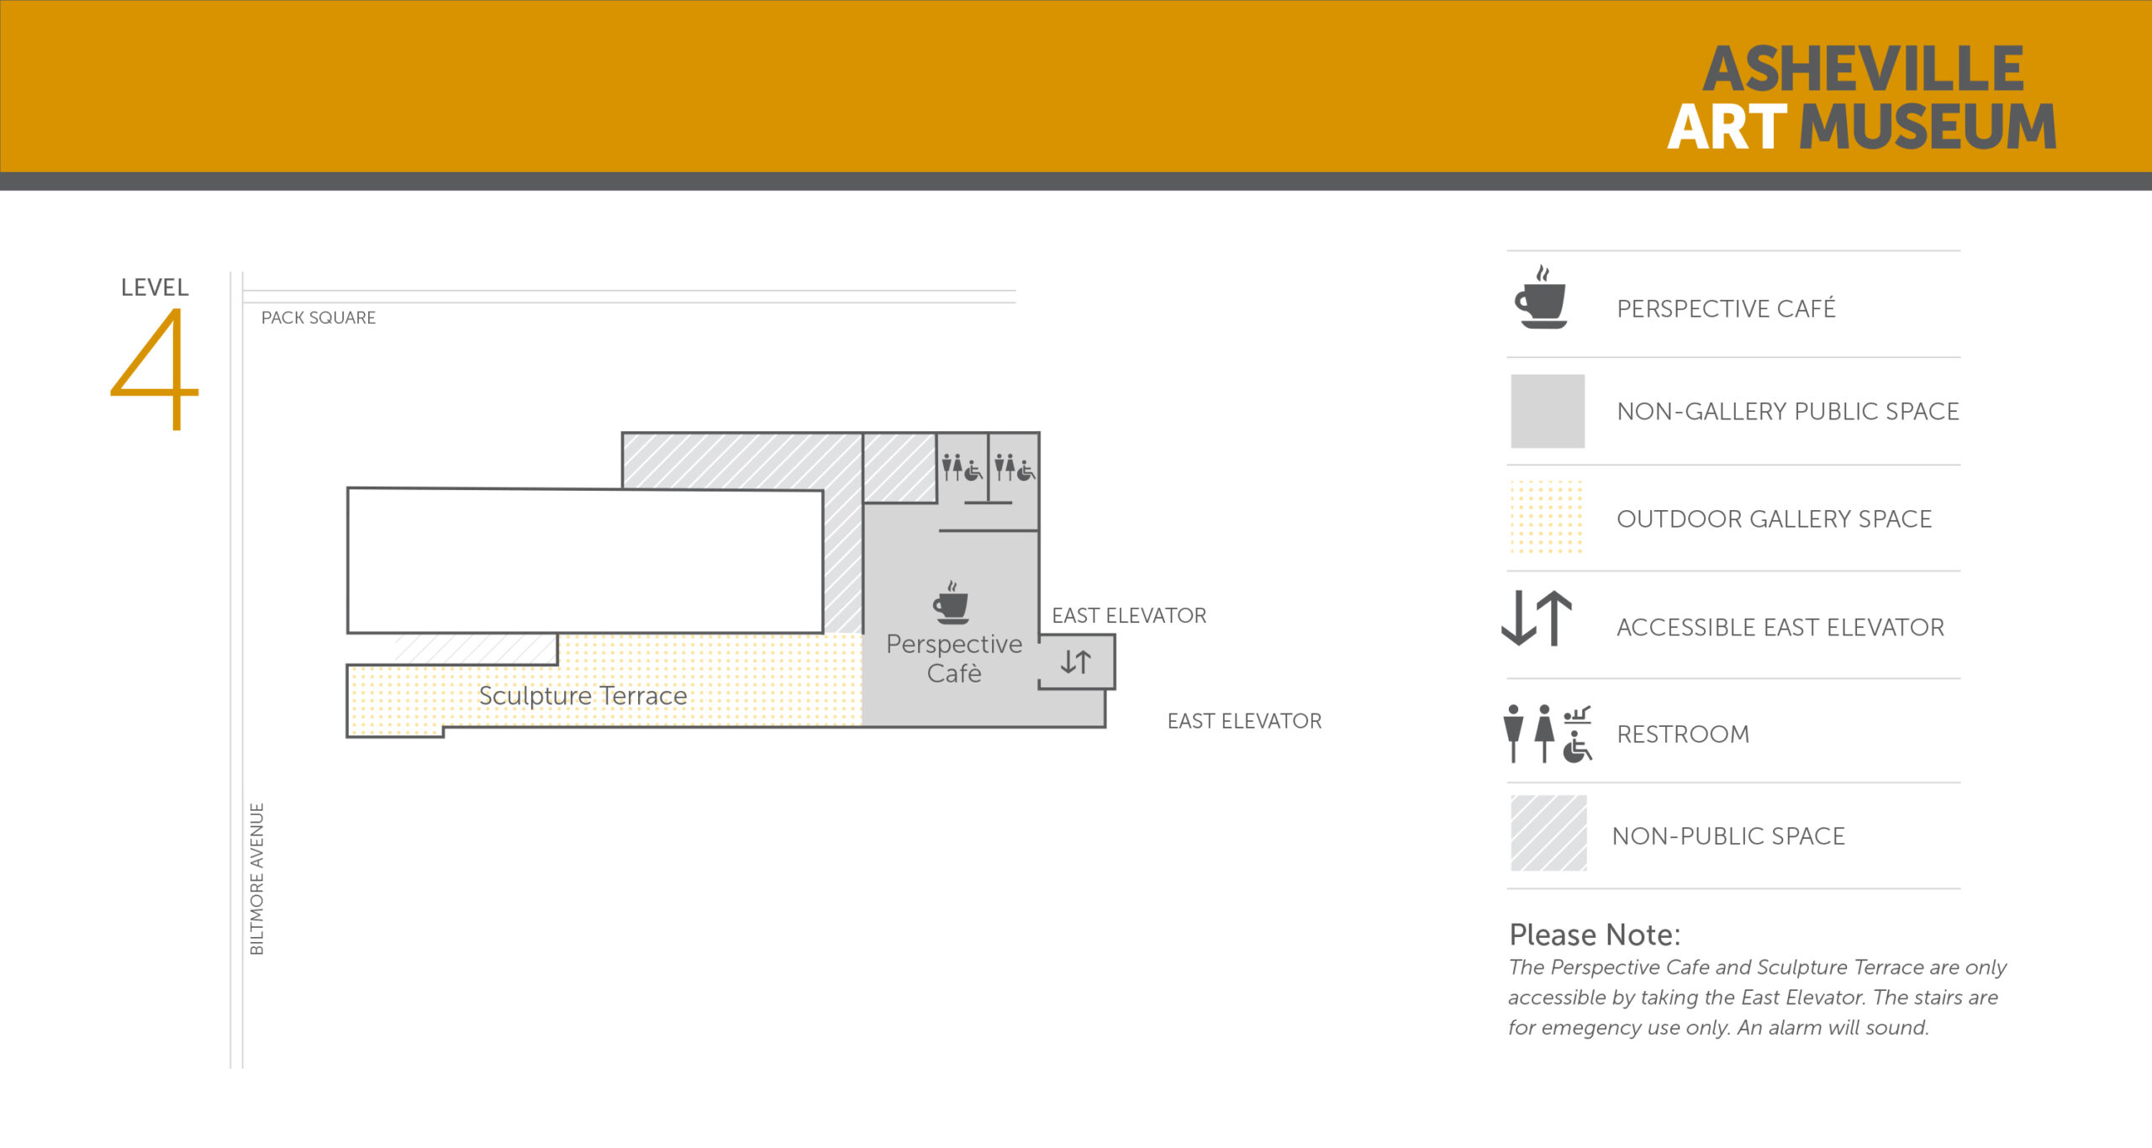The height and width of the screenshot is (1148, 2152).
Task: Click the OUTDOOR GALLERY SPACE legend label
Action: [1774, 519]
